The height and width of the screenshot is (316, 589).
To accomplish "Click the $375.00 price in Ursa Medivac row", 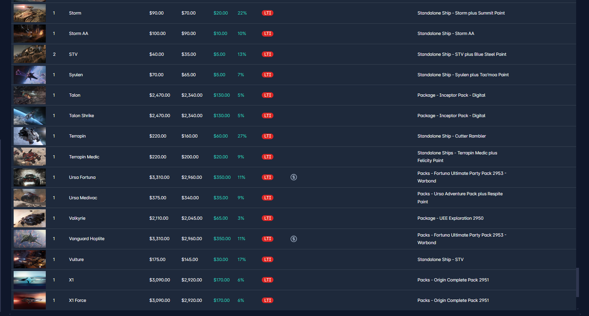I will pos(157,198).
